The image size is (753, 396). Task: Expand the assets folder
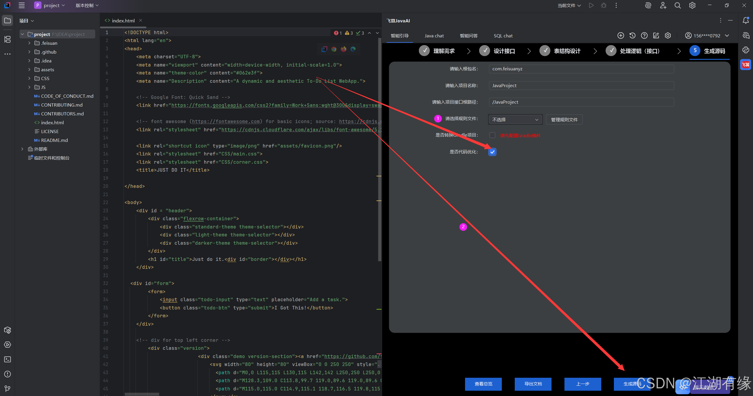pyautogui.click(x=29, y=69)
